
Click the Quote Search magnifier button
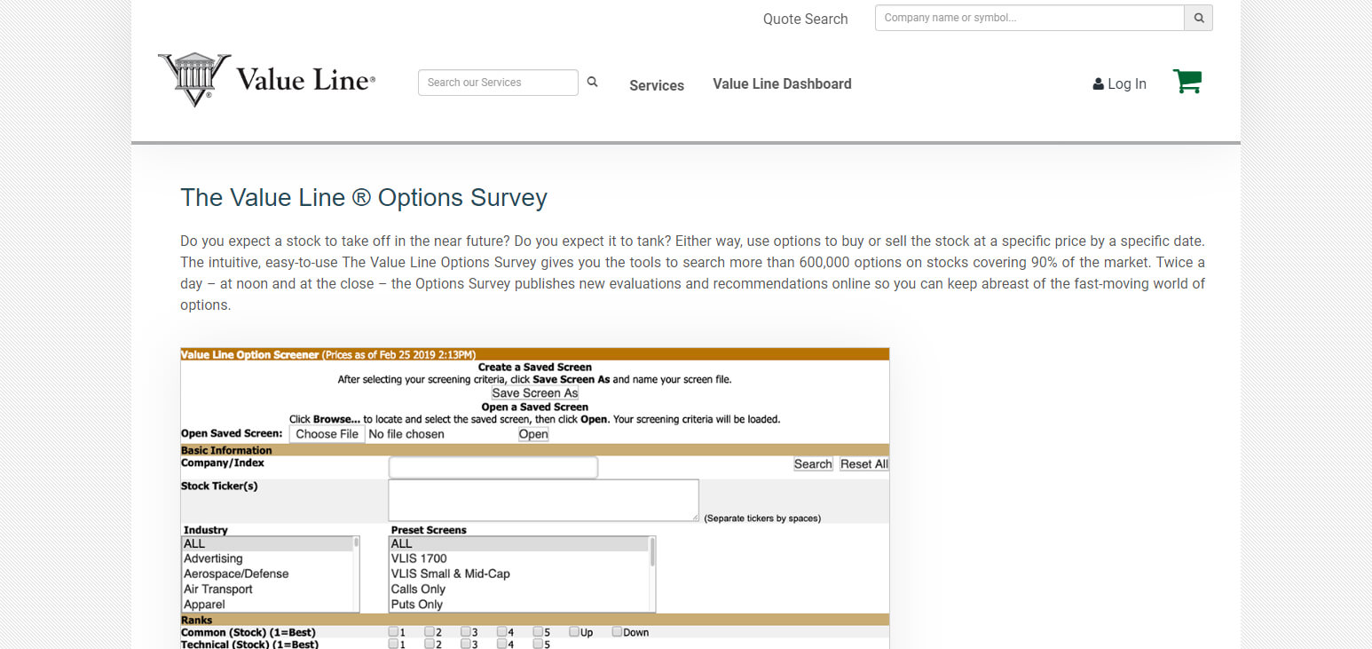pyautogui.click(x=1198, y=18)
